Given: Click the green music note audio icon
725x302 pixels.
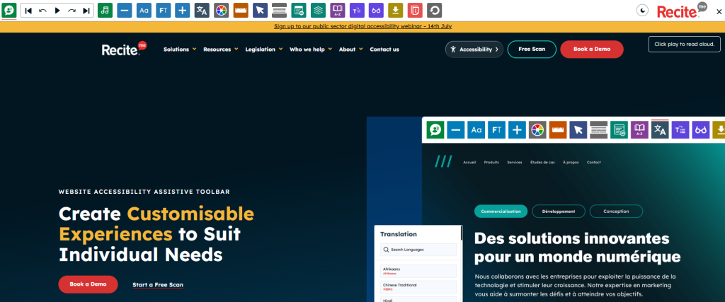Looking at the screenshot, I should coord(105,10).
